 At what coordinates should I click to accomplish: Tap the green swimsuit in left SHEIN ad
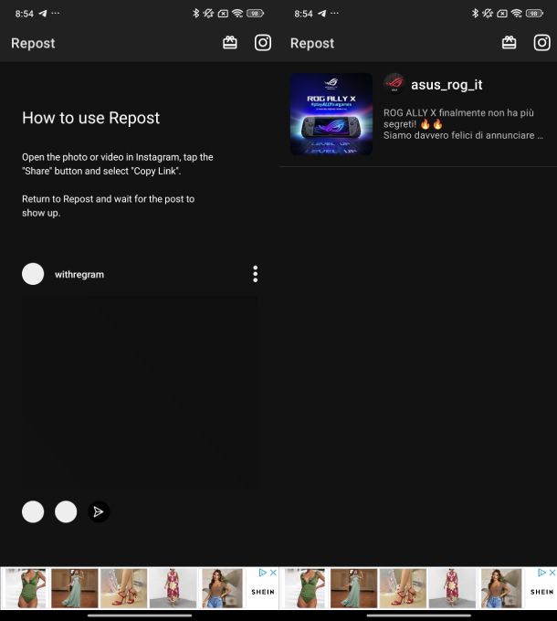pyautogui.click(x=26, y=588)
